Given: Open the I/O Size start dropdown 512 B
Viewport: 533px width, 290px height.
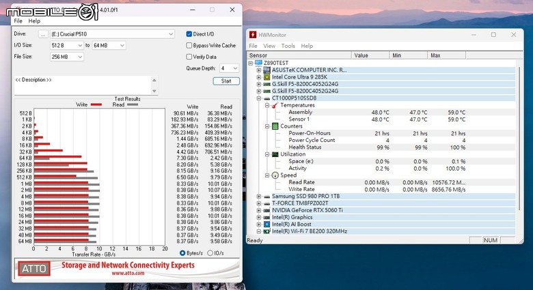Looking at the screenshot, I should click(x=67, y=46).
